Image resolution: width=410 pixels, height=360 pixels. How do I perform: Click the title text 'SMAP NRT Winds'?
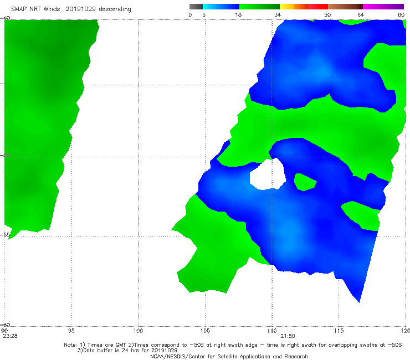point(35,9)
